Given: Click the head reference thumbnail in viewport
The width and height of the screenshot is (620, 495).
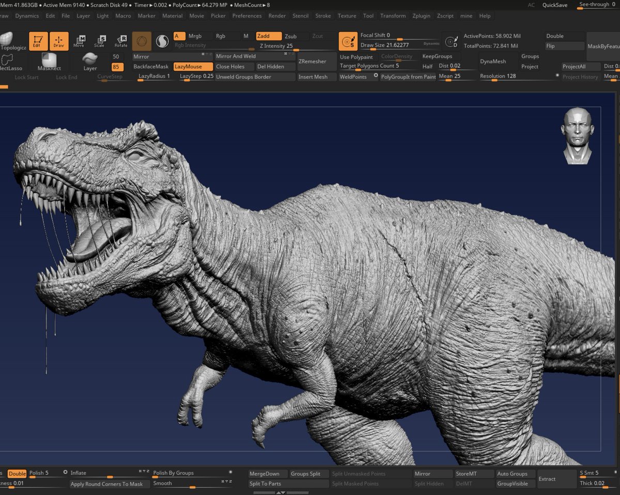Looking at the screenshot, I should [x=578, y=136].
